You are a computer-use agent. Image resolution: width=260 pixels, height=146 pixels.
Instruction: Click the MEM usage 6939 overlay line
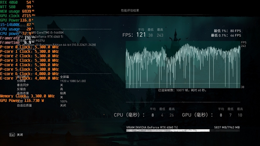17,11
